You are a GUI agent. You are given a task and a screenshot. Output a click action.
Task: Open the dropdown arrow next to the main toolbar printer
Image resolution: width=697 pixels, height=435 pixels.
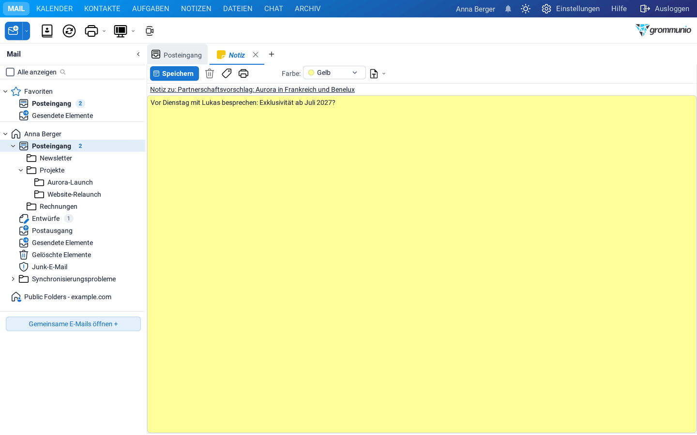coord(104,31)
